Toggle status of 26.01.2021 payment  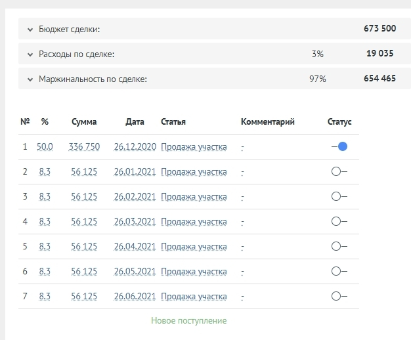tap(339, 171)
